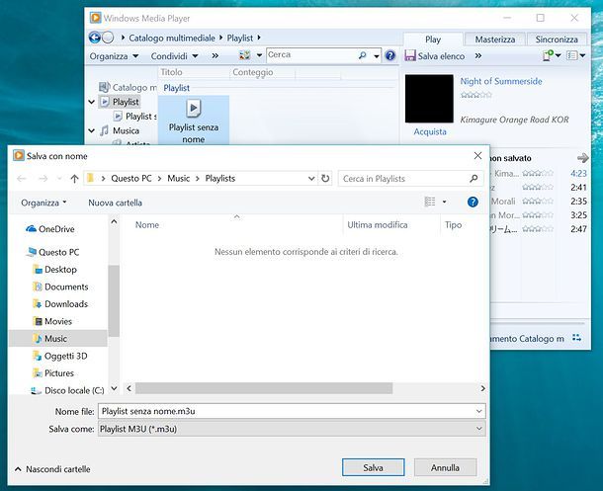
Task: Click the Salva elenco floppy disk icon
Action: point(410,56)
